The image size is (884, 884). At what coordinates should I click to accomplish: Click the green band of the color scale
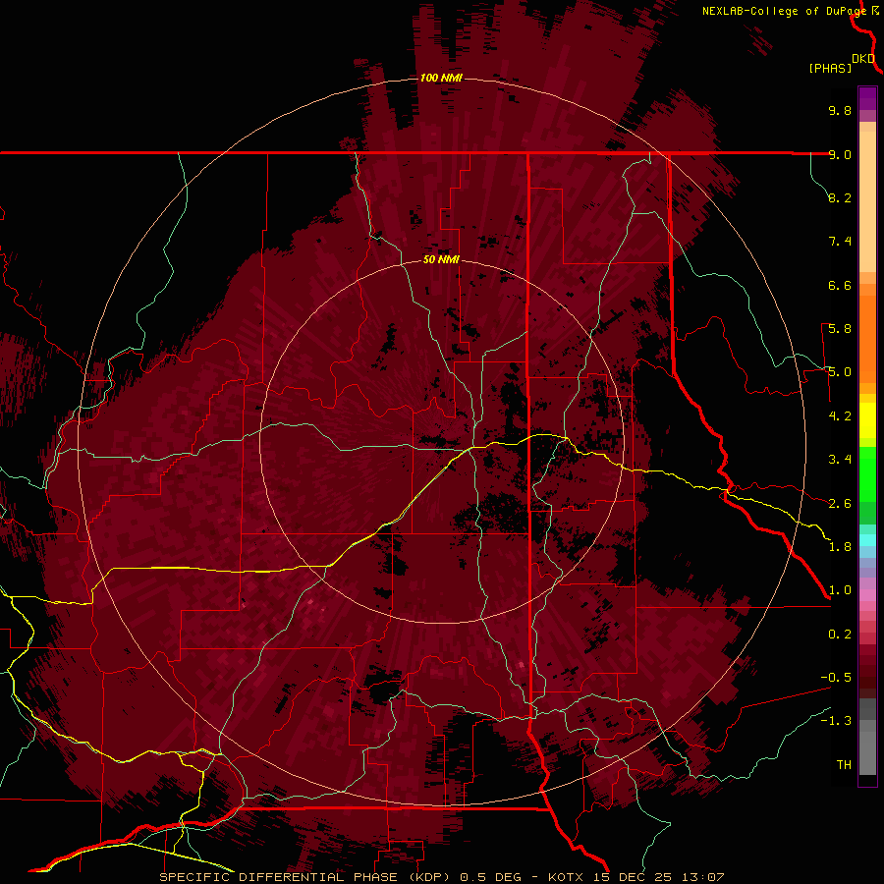867,474
